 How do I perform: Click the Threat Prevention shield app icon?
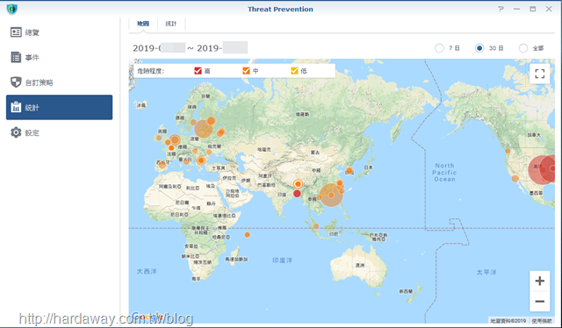[11, 9]
